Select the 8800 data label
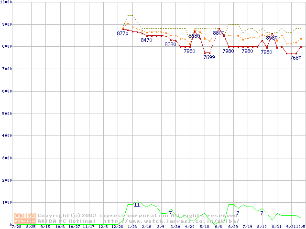 pyautogui.click(x=219, y=33)
